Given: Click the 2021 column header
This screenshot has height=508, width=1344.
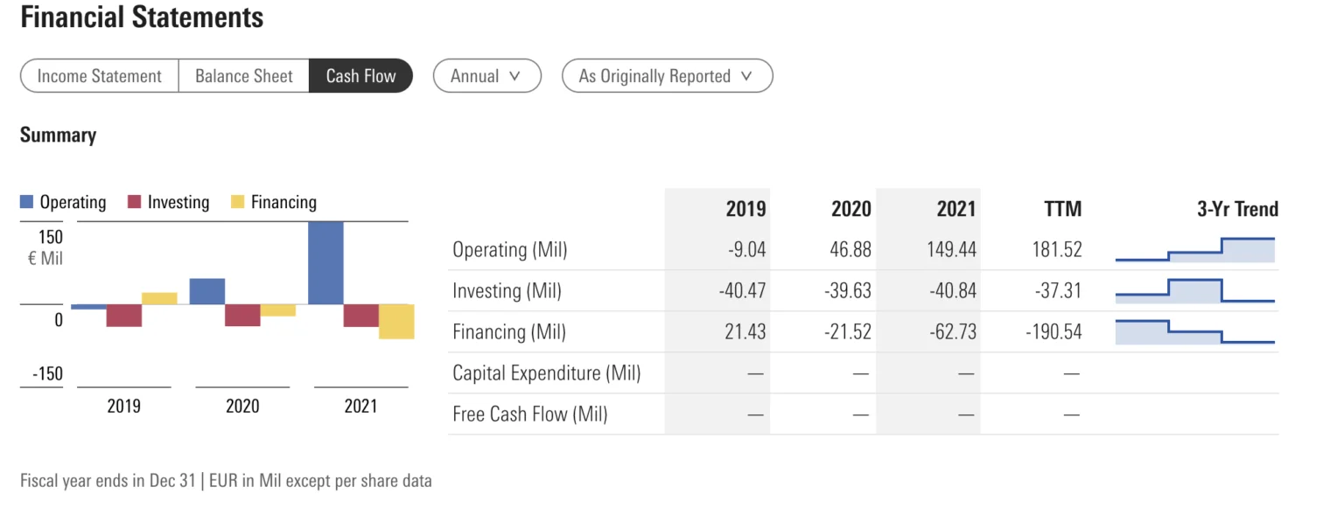Looking at the screenshot, I should point(955,209).
